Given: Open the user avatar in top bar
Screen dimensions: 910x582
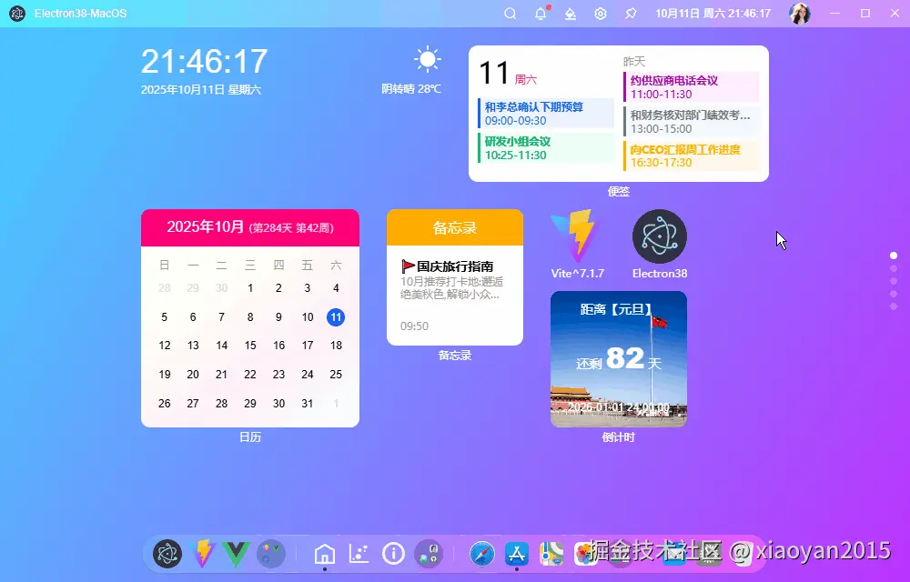Looking at the screenshot, I should (800, 14).
